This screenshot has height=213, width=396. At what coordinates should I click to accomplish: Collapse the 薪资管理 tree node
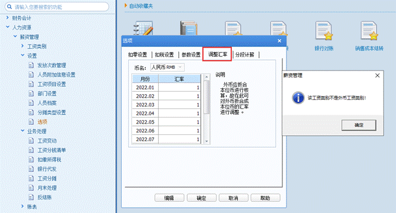click(x=15, y=36)
